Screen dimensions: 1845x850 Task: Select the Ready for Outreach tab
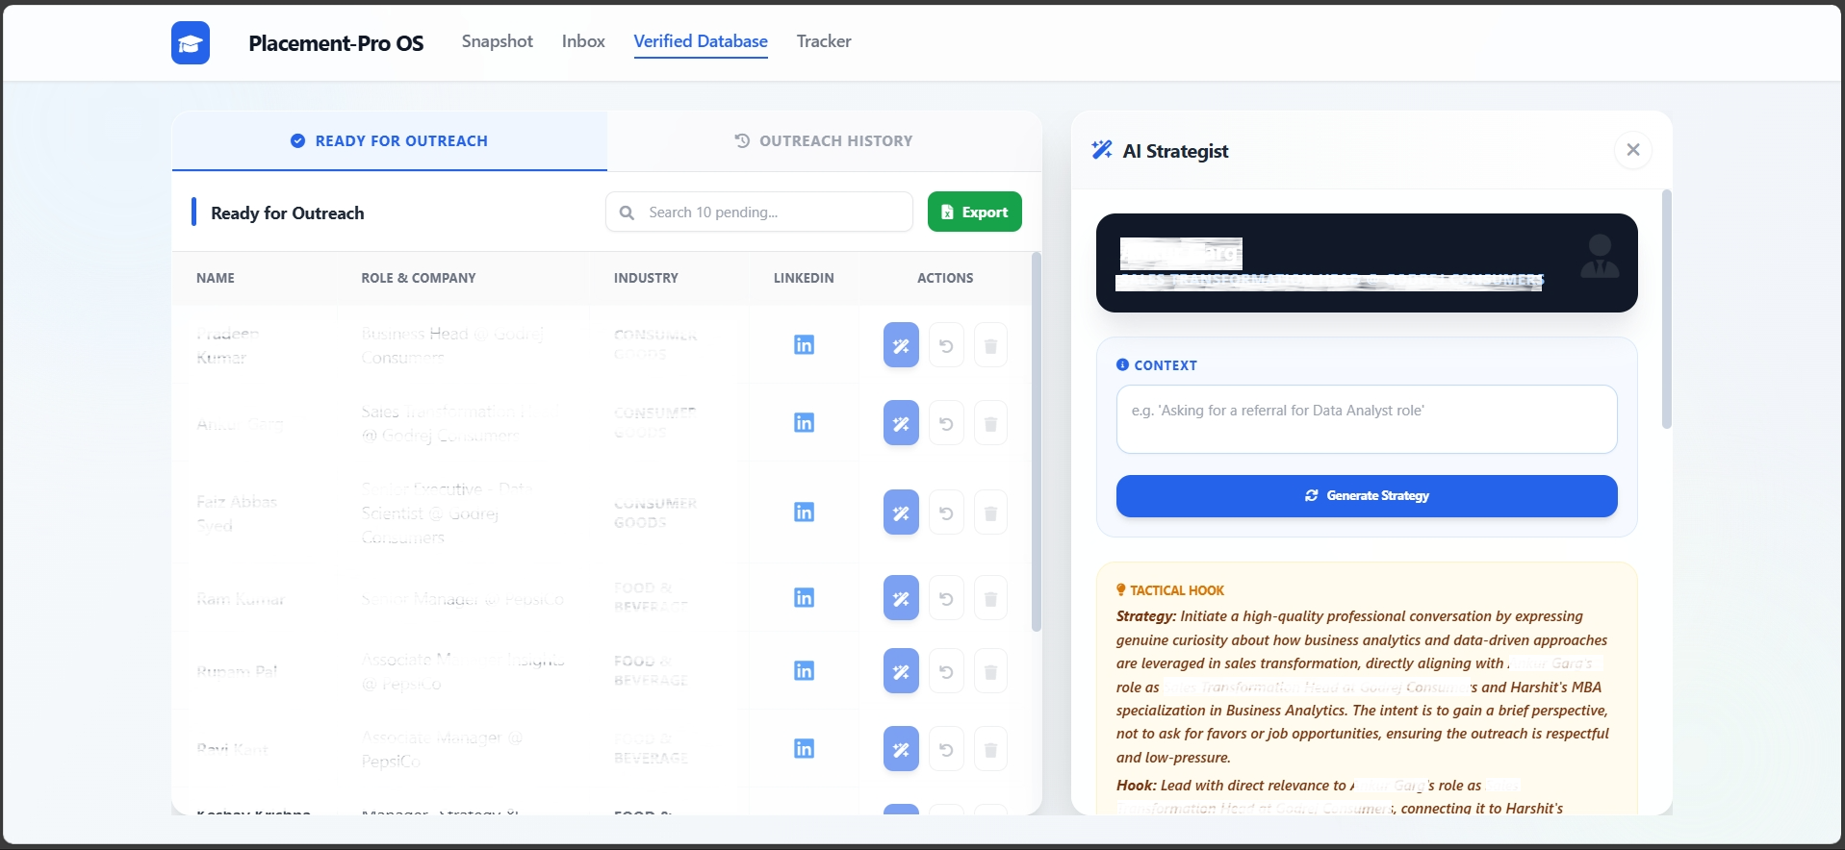(390, 141)
